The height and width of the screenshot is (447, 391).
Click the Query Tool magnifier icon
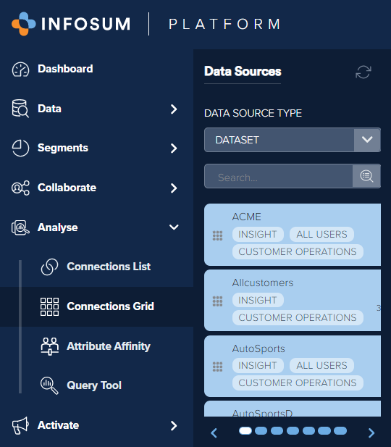click(x=49, y=385)
